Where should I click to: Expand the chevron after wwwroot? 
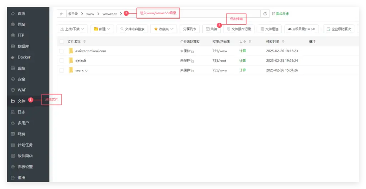121,14
